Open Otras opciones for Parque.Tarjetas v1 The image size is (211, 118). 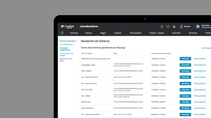pos(202,108)
